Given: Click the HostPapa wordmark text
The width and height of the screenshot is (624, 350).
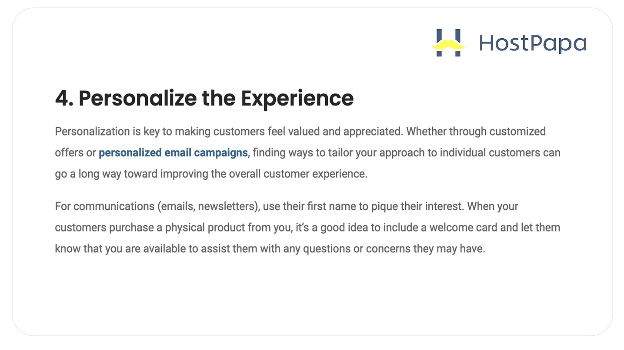Looking at the screenshot, I should 533,43.
